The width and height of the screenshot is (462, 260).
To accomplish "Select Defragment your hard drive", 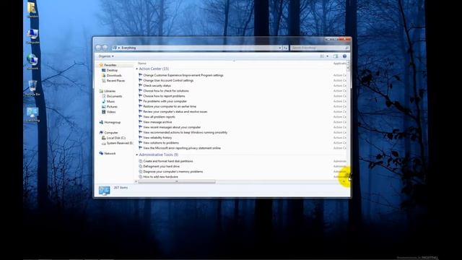I will (161, 167).
